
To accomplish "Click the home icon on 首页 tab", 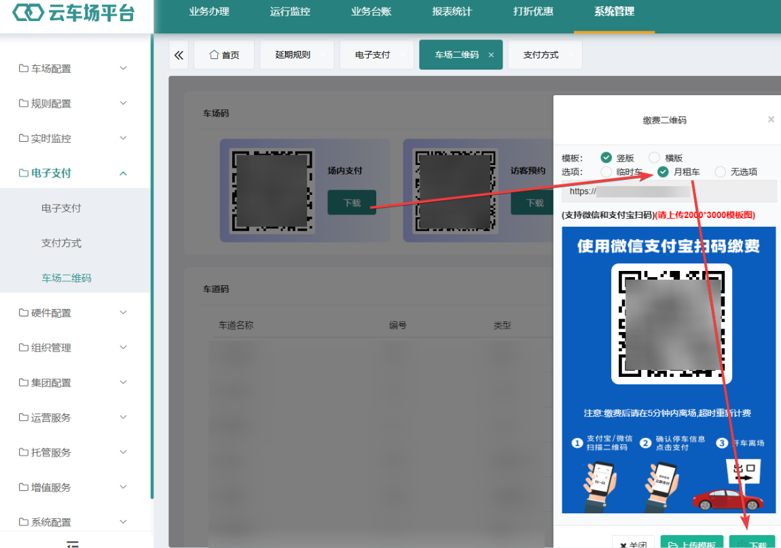I will (x=214, y=54).
